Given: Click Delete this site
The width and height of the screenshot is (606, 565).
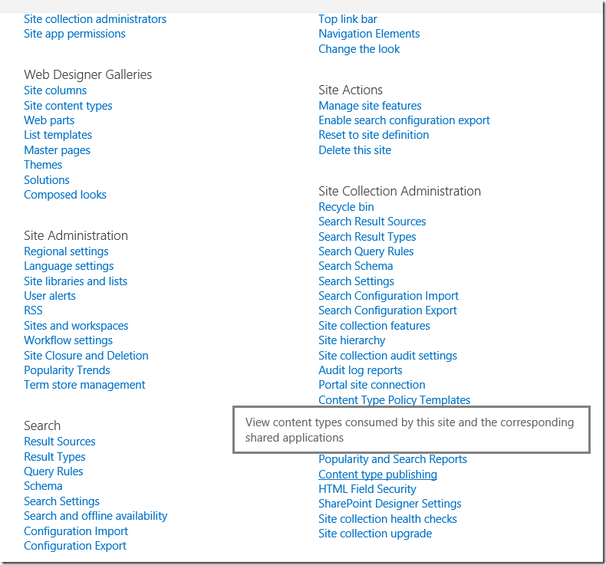Looking at the screenshot, I should [x=355, y=150].
